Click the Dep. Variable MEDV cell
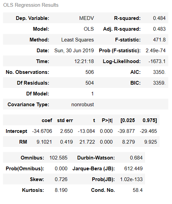Viewport: 172px width, 204px height. tap(87, 18)
